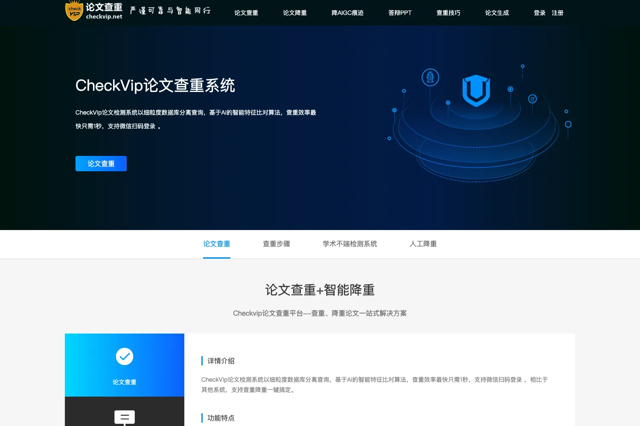Click the white checkmark circle icon

tap(125, 357)
